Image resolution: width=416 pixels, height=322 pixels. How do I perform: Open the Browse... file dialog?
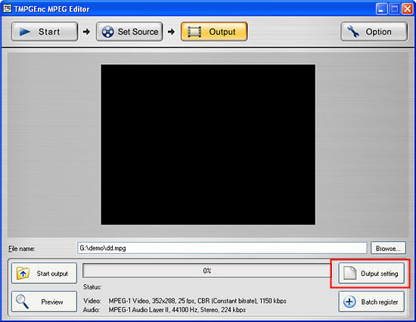coord(388,248)
